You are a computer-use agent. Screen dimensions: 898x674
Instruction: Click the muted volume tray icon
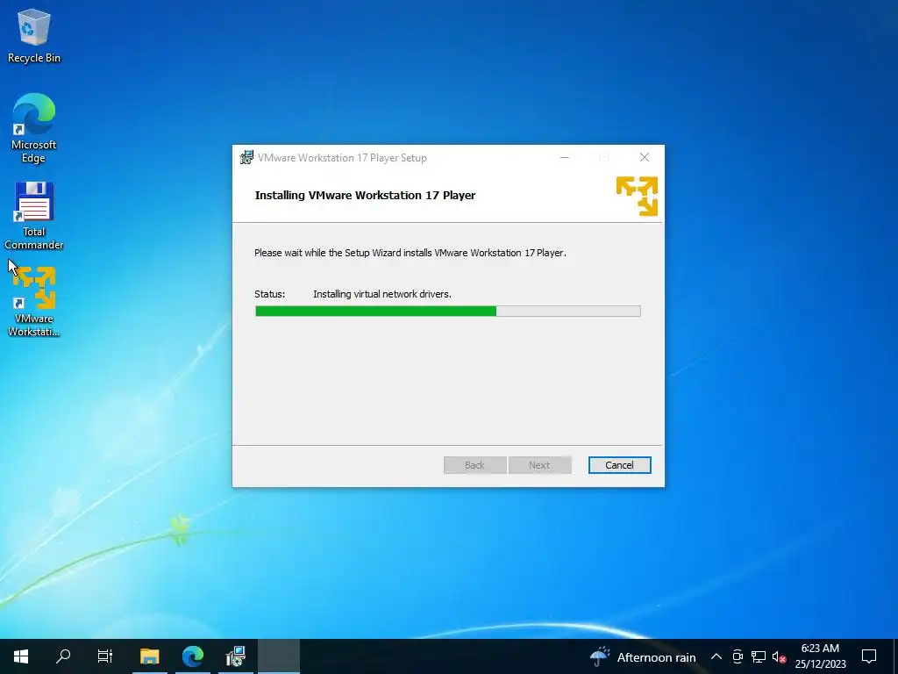[779, 656]
